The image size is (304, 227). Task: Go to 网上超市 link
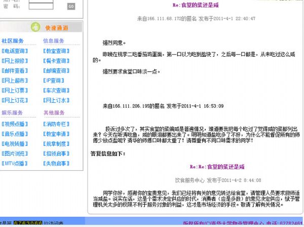pos(14,81)
